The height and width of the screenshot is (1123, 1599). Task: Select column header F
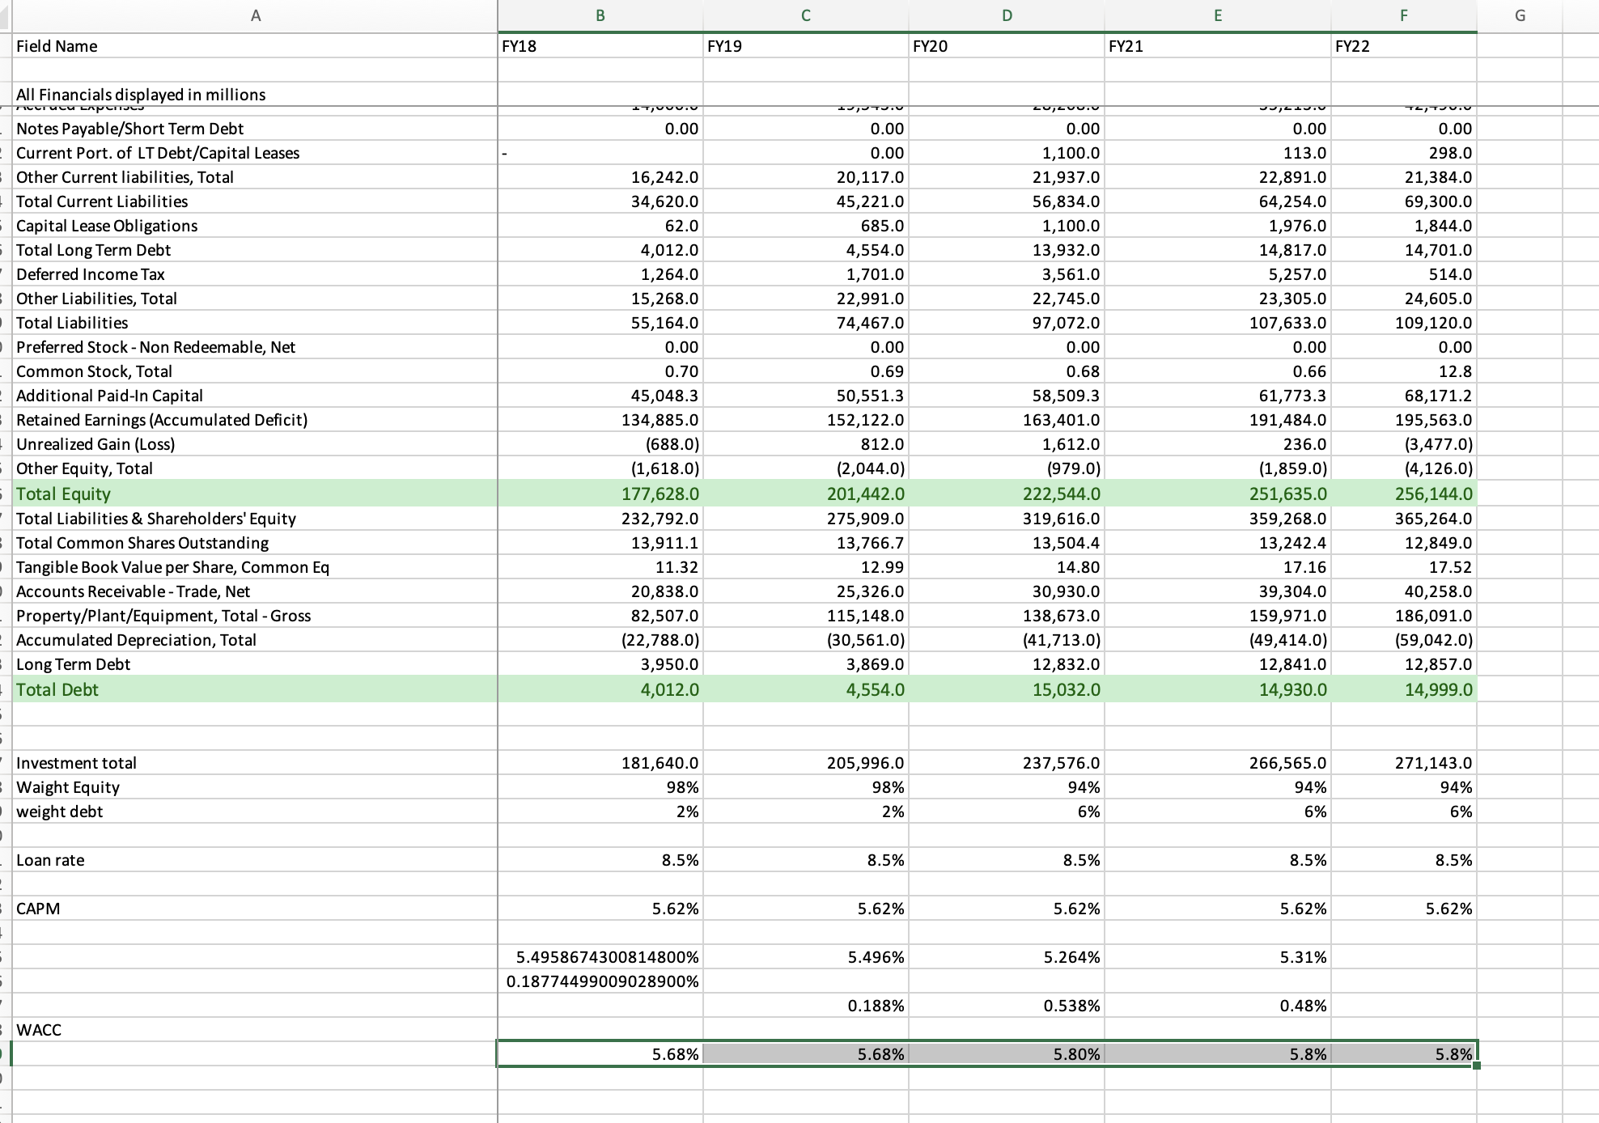tap(1402, 15)
